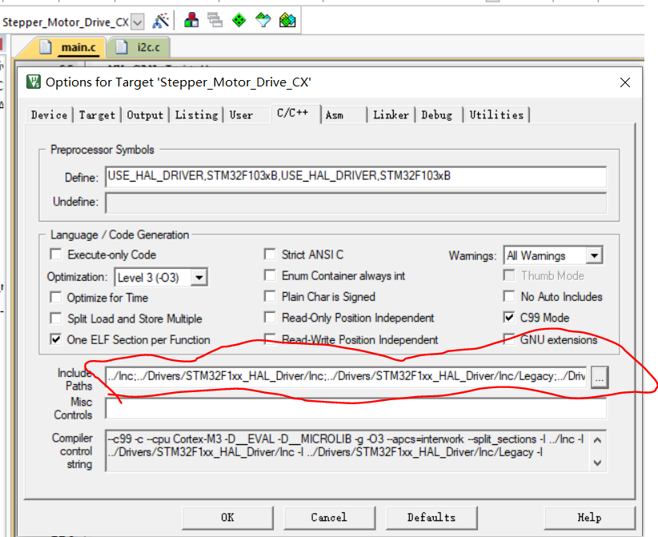Switch to the Linker tab
This screenshot has height=537, width=658.
click(x=391, y=115)
